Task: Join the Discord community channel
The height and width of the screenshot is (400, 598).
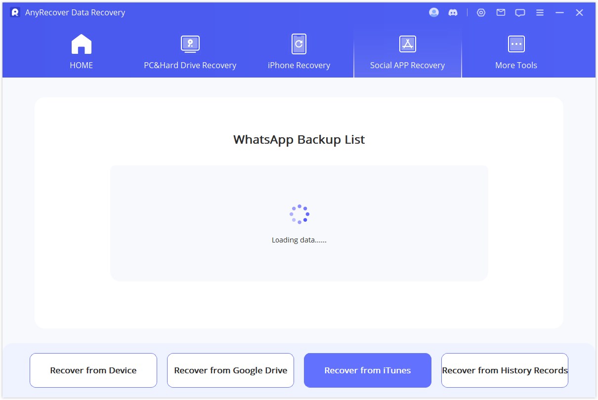Action: click(x=453, y=12)
